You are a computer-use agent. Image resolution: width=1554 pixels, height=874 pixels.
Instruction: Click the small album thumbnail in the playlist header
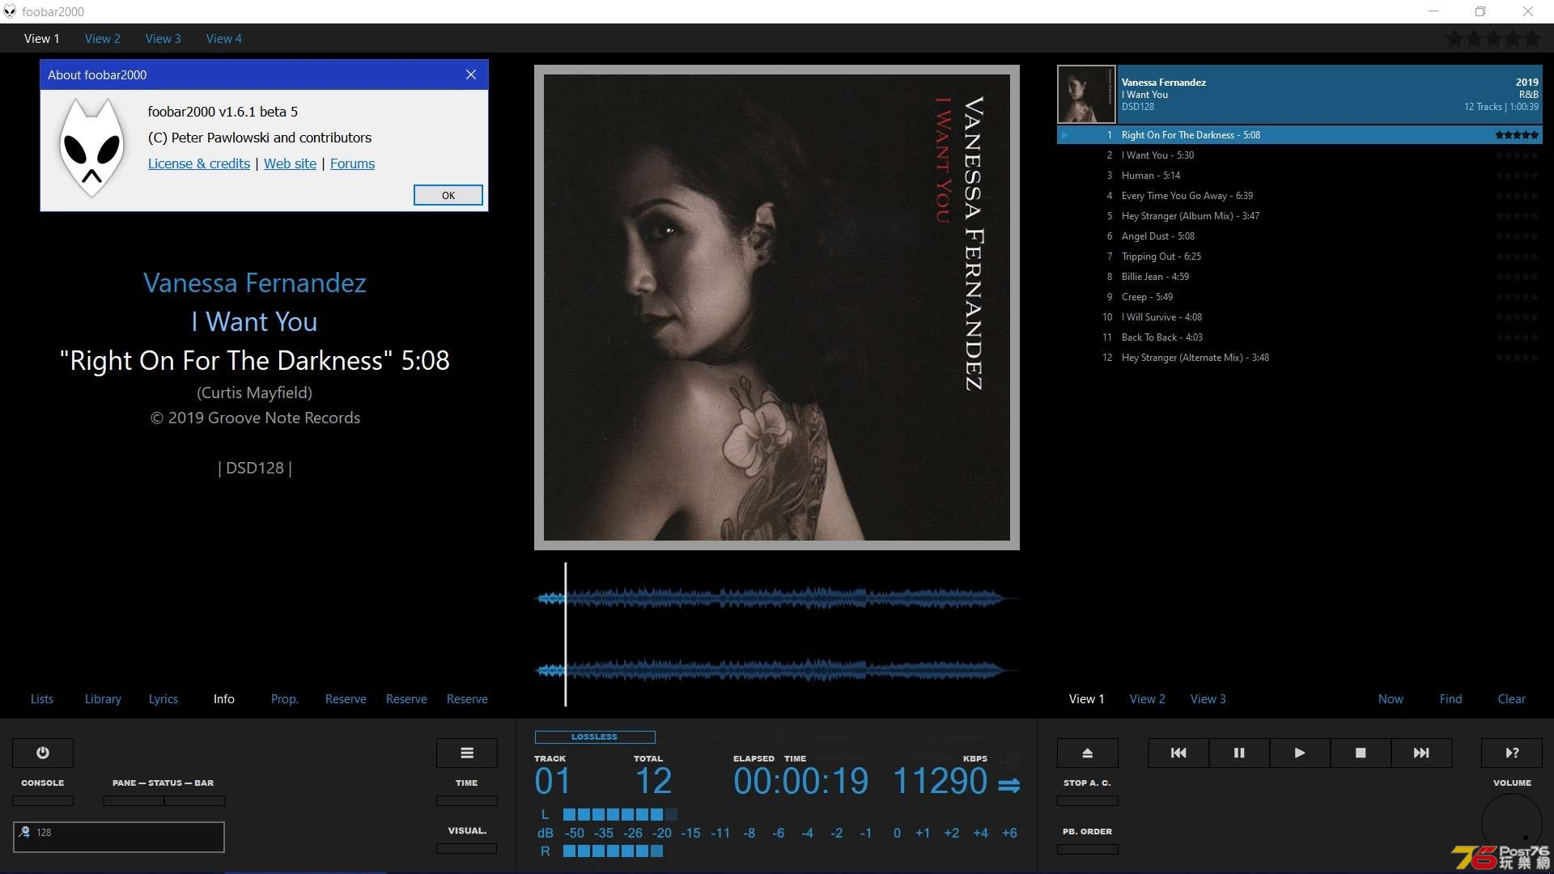click(1086, 95)
